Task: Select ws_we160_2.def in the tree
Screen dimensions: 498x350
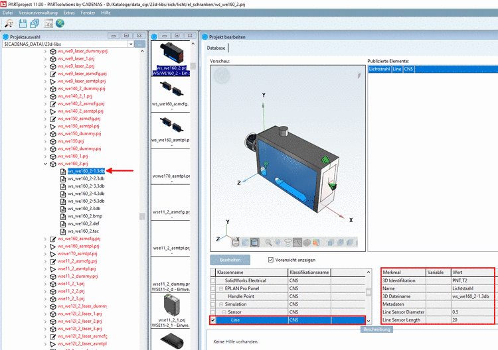Action: tap(84, 224)
